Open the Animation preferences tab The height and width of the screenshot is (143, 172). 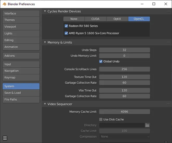[21, 47]
